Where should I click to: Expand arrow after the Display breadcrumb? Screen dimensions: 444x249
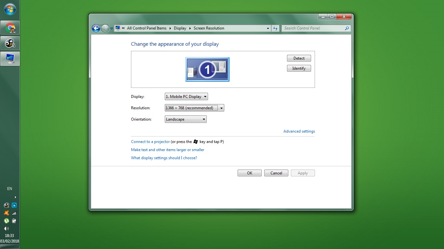(x=190, y=28)
